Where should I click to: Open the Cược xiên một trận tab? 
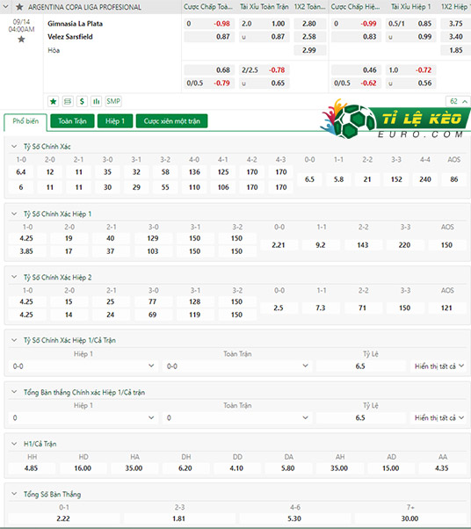tap(171, 121)
